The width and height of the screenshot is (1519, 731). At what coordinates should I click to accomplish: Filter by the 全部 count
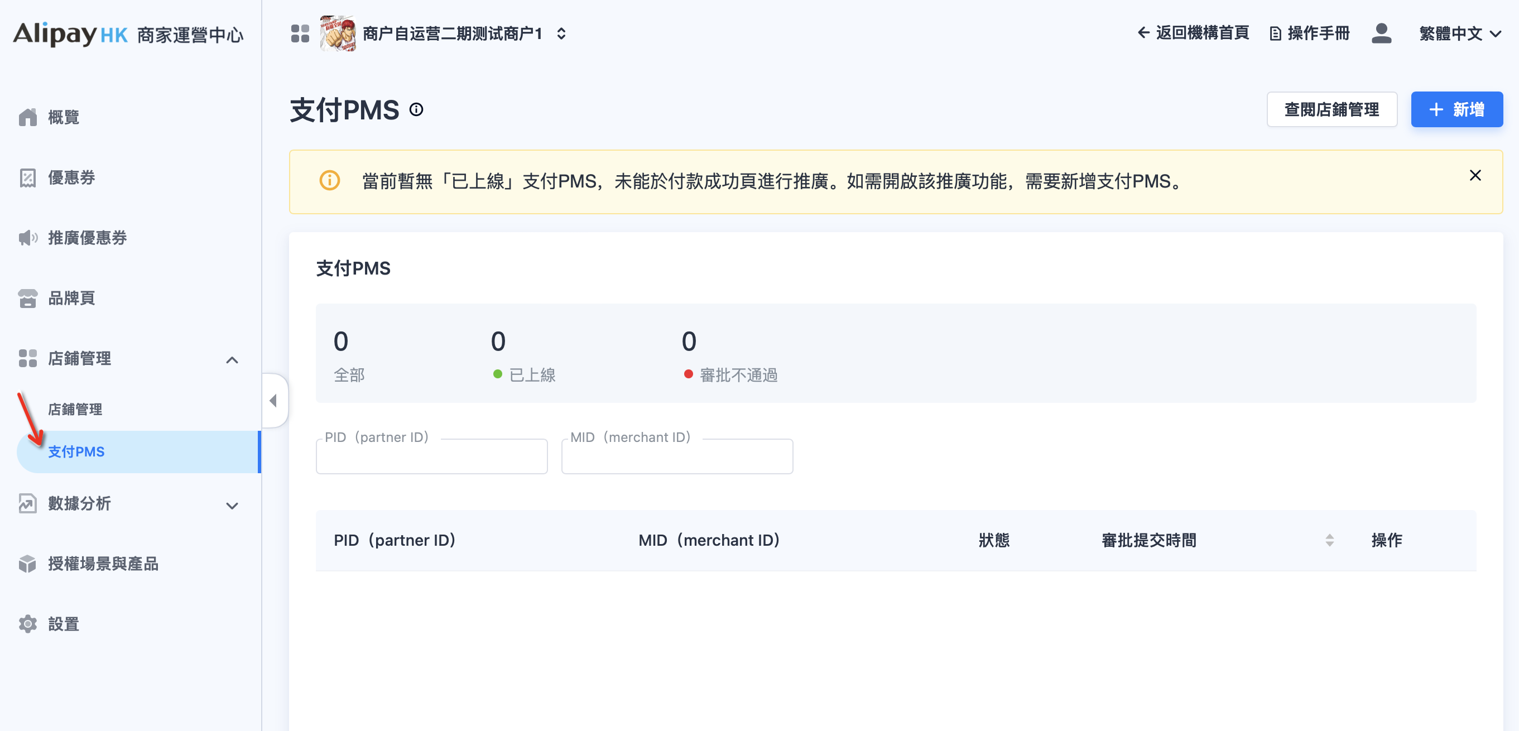coord(349,355)
